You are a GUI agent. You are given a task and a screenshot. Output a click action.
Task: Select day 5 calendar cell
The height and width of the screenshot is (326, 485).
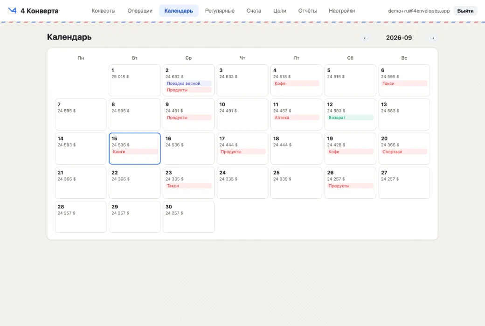point(350,80)
